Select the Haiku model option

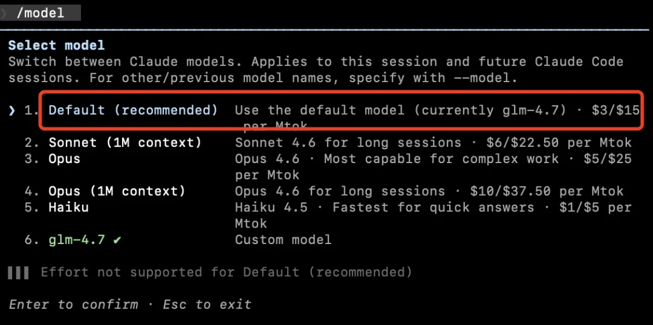[x=68, y=208]
